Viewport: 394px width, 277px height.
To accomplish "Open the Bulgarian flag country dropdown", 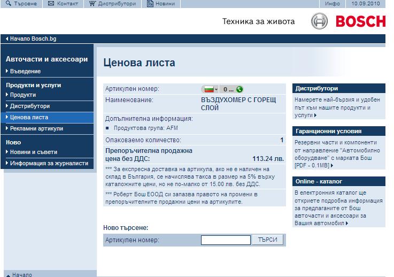I will 210,89.
